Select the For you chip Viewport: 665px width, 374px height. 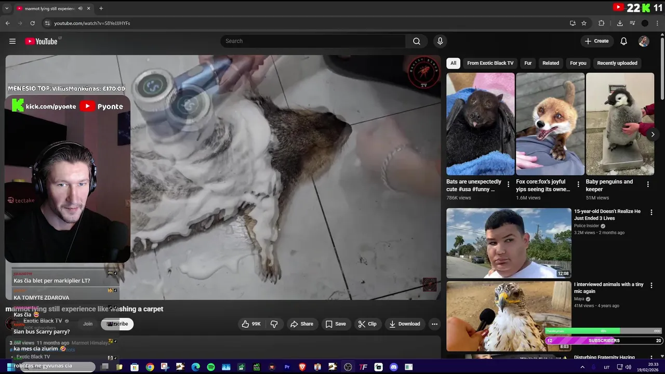[x=578, y=63]
